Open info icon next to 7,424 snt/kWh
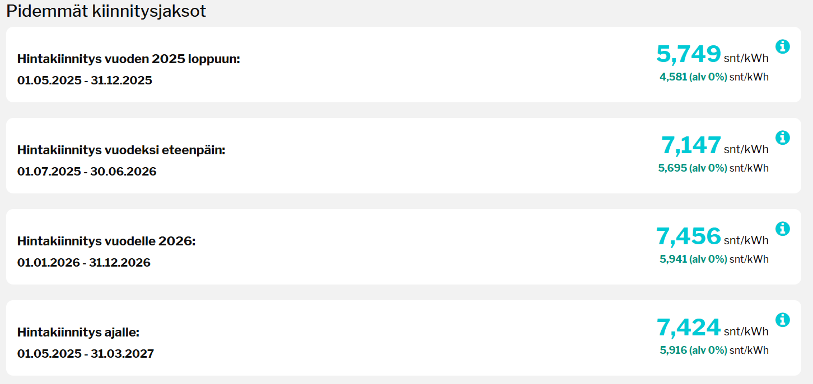Screen dimensions: 813x384 click(x=783, y=320)
